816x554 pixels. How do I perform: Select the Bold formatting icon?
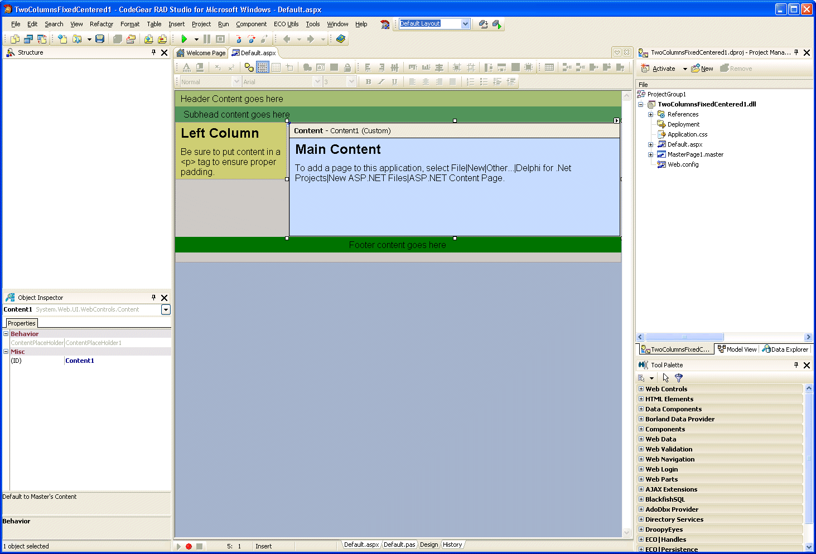pos(368,81)
